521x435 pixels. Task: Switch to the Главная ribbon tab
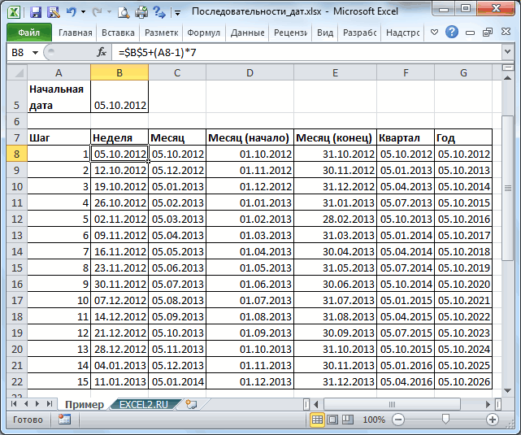pos(76,33)
